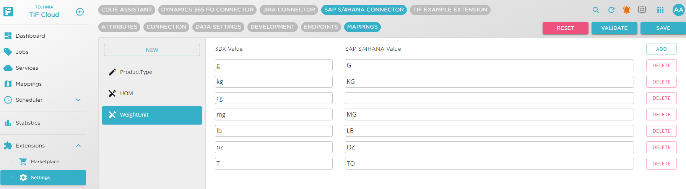The height and width of the screenshot is (189, 686).
Task: Click the red RESET button
Action: tap(565, 28)
